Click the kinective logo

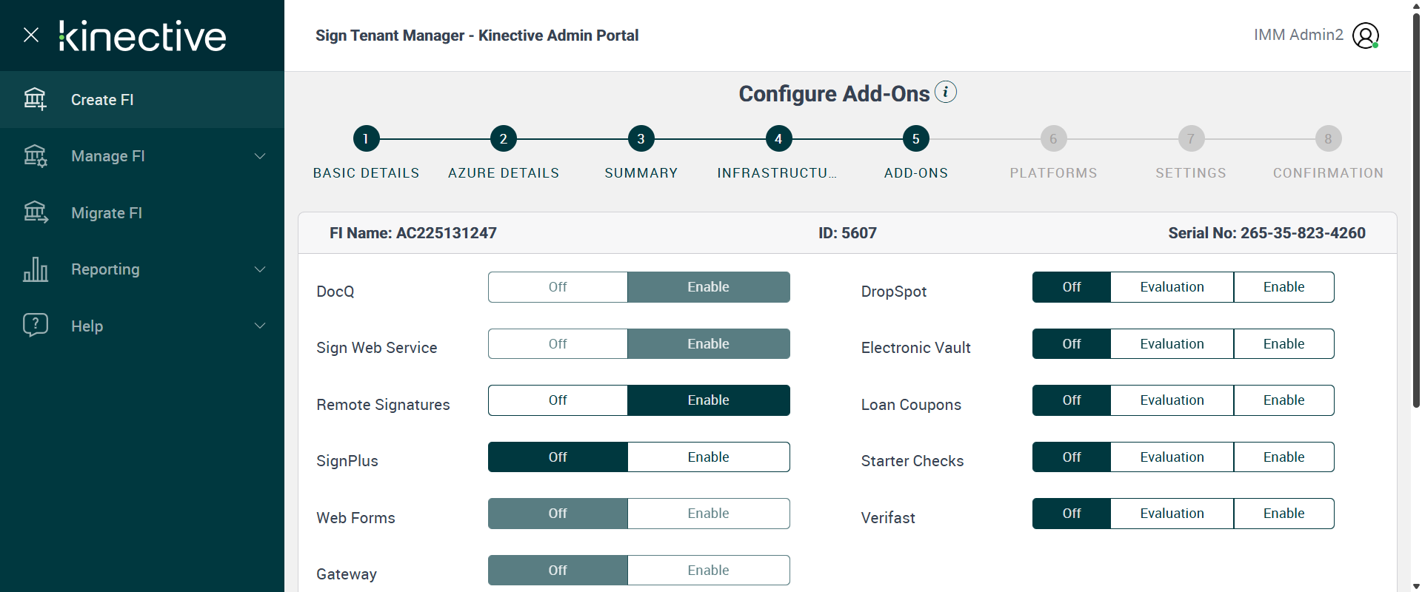143,36
